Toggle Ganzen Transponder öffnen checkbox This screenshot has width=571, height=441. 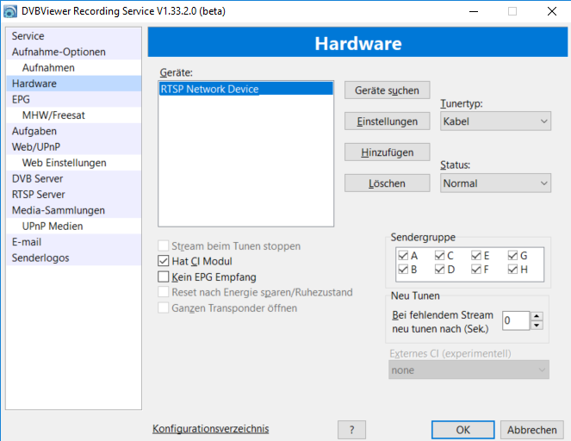pyautogui.click(x=163, y=307)
